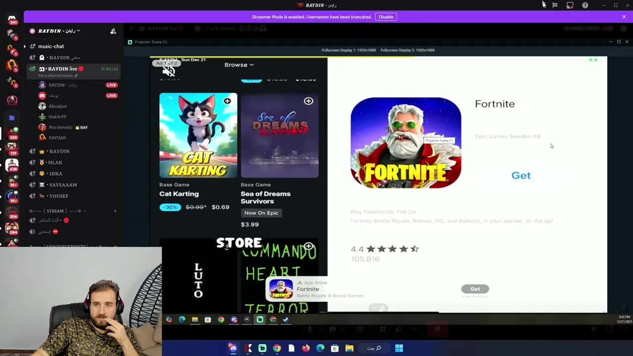633x356 pixels.
Task: Click the muted speaker icon on the ad
Action: 169,71
